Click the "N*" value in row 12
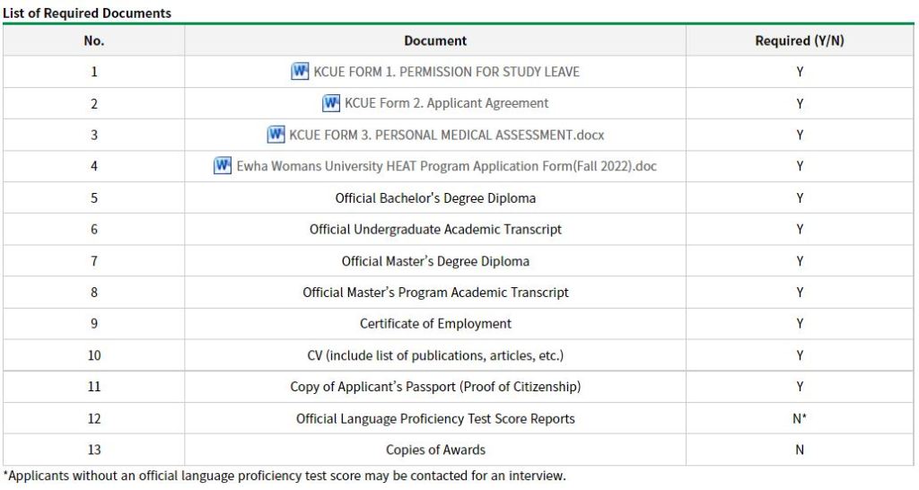The height and width of the screenshot is (490, 919). click(799, 418)
